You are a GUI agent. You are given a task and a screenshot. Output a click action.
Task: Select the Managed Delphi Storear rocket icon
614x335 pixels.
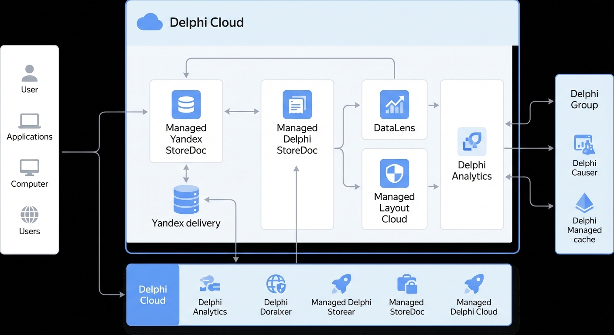click(x=341, y=284)
